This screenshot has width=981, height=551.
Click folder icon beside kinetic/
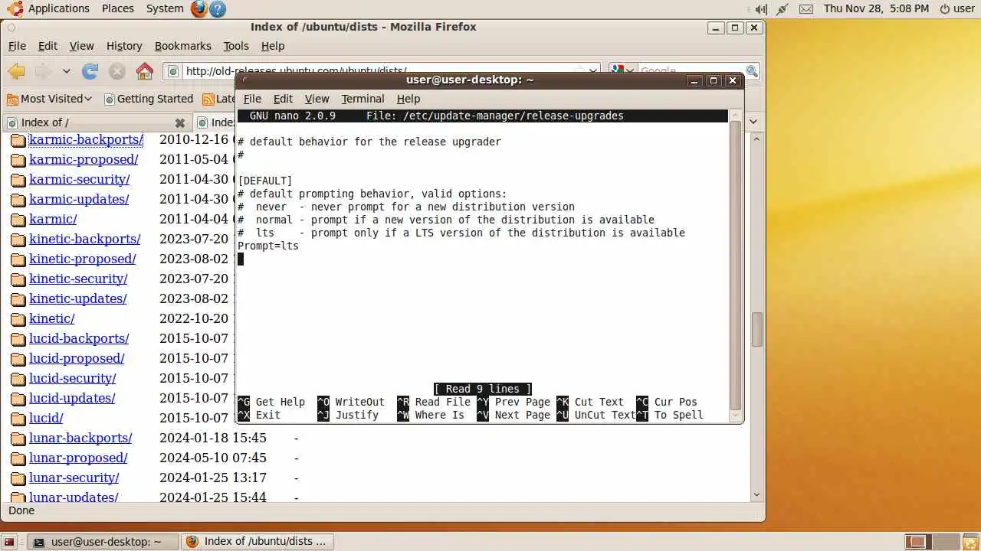tap(18, 319)
